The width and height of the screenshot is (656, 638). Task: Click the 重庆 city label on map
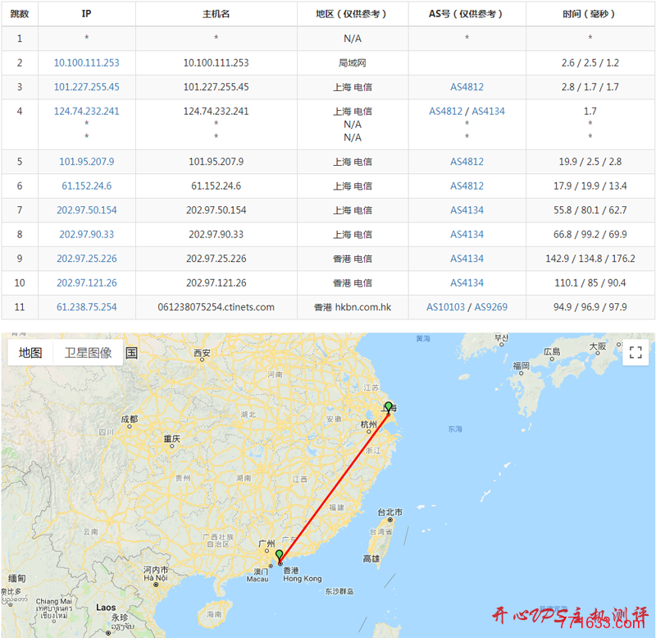point(171,438)
